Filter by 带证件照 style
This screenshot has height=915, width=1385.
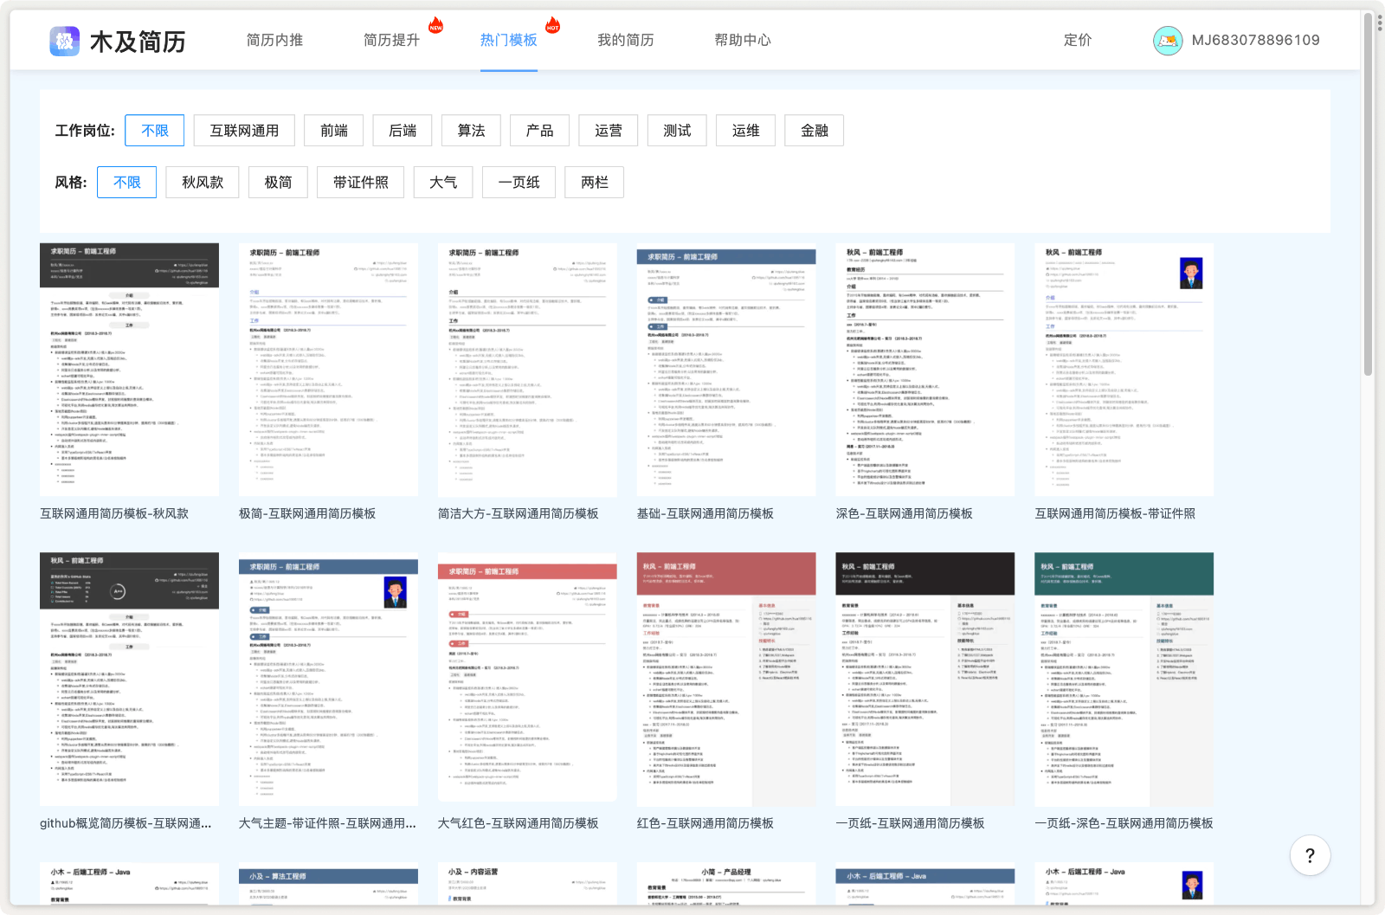pyautogui.click(x=360, y=183)
